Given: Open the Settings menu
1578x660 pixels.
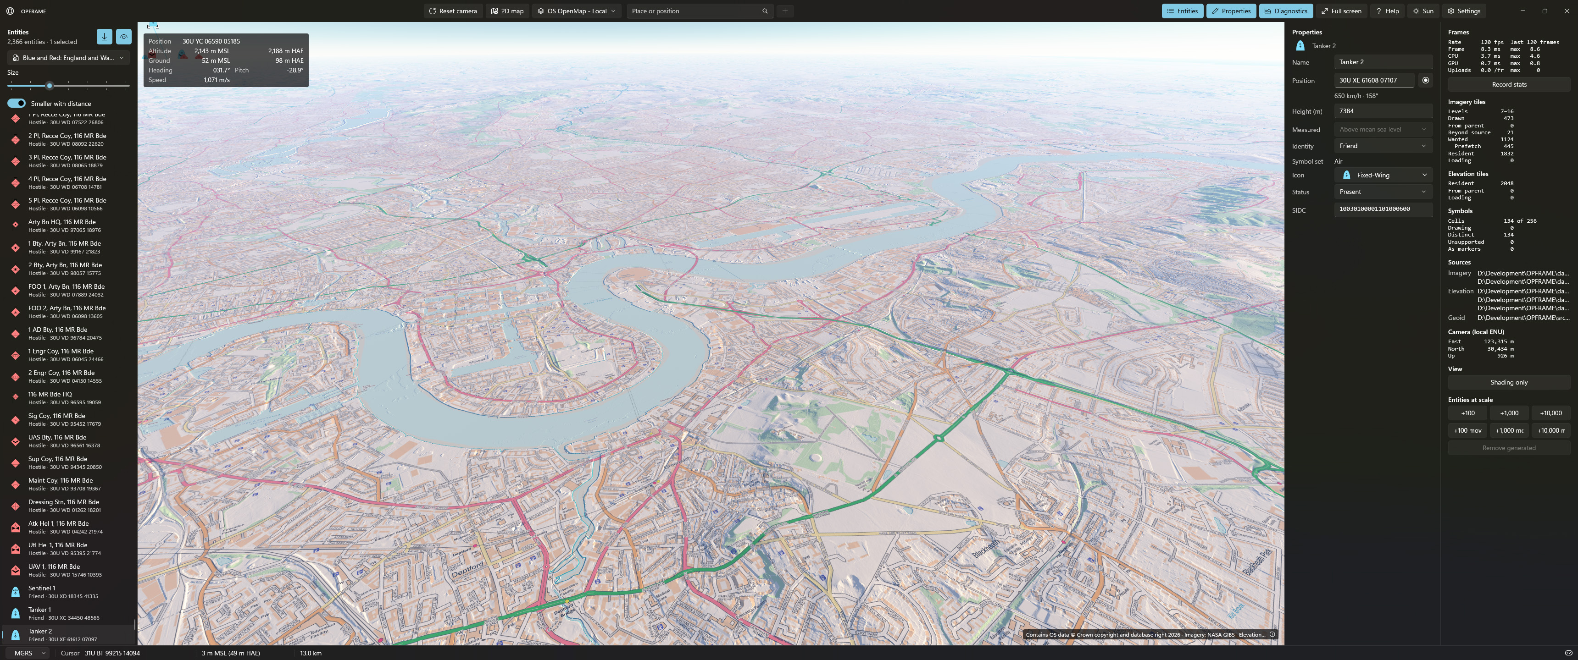Looking at the screenshot, I should [1463, 11].
